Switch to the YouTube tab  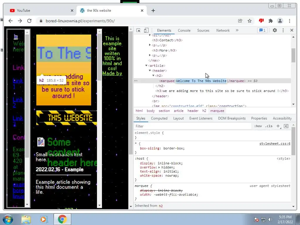pyautogui.click(x=40, y=11)
